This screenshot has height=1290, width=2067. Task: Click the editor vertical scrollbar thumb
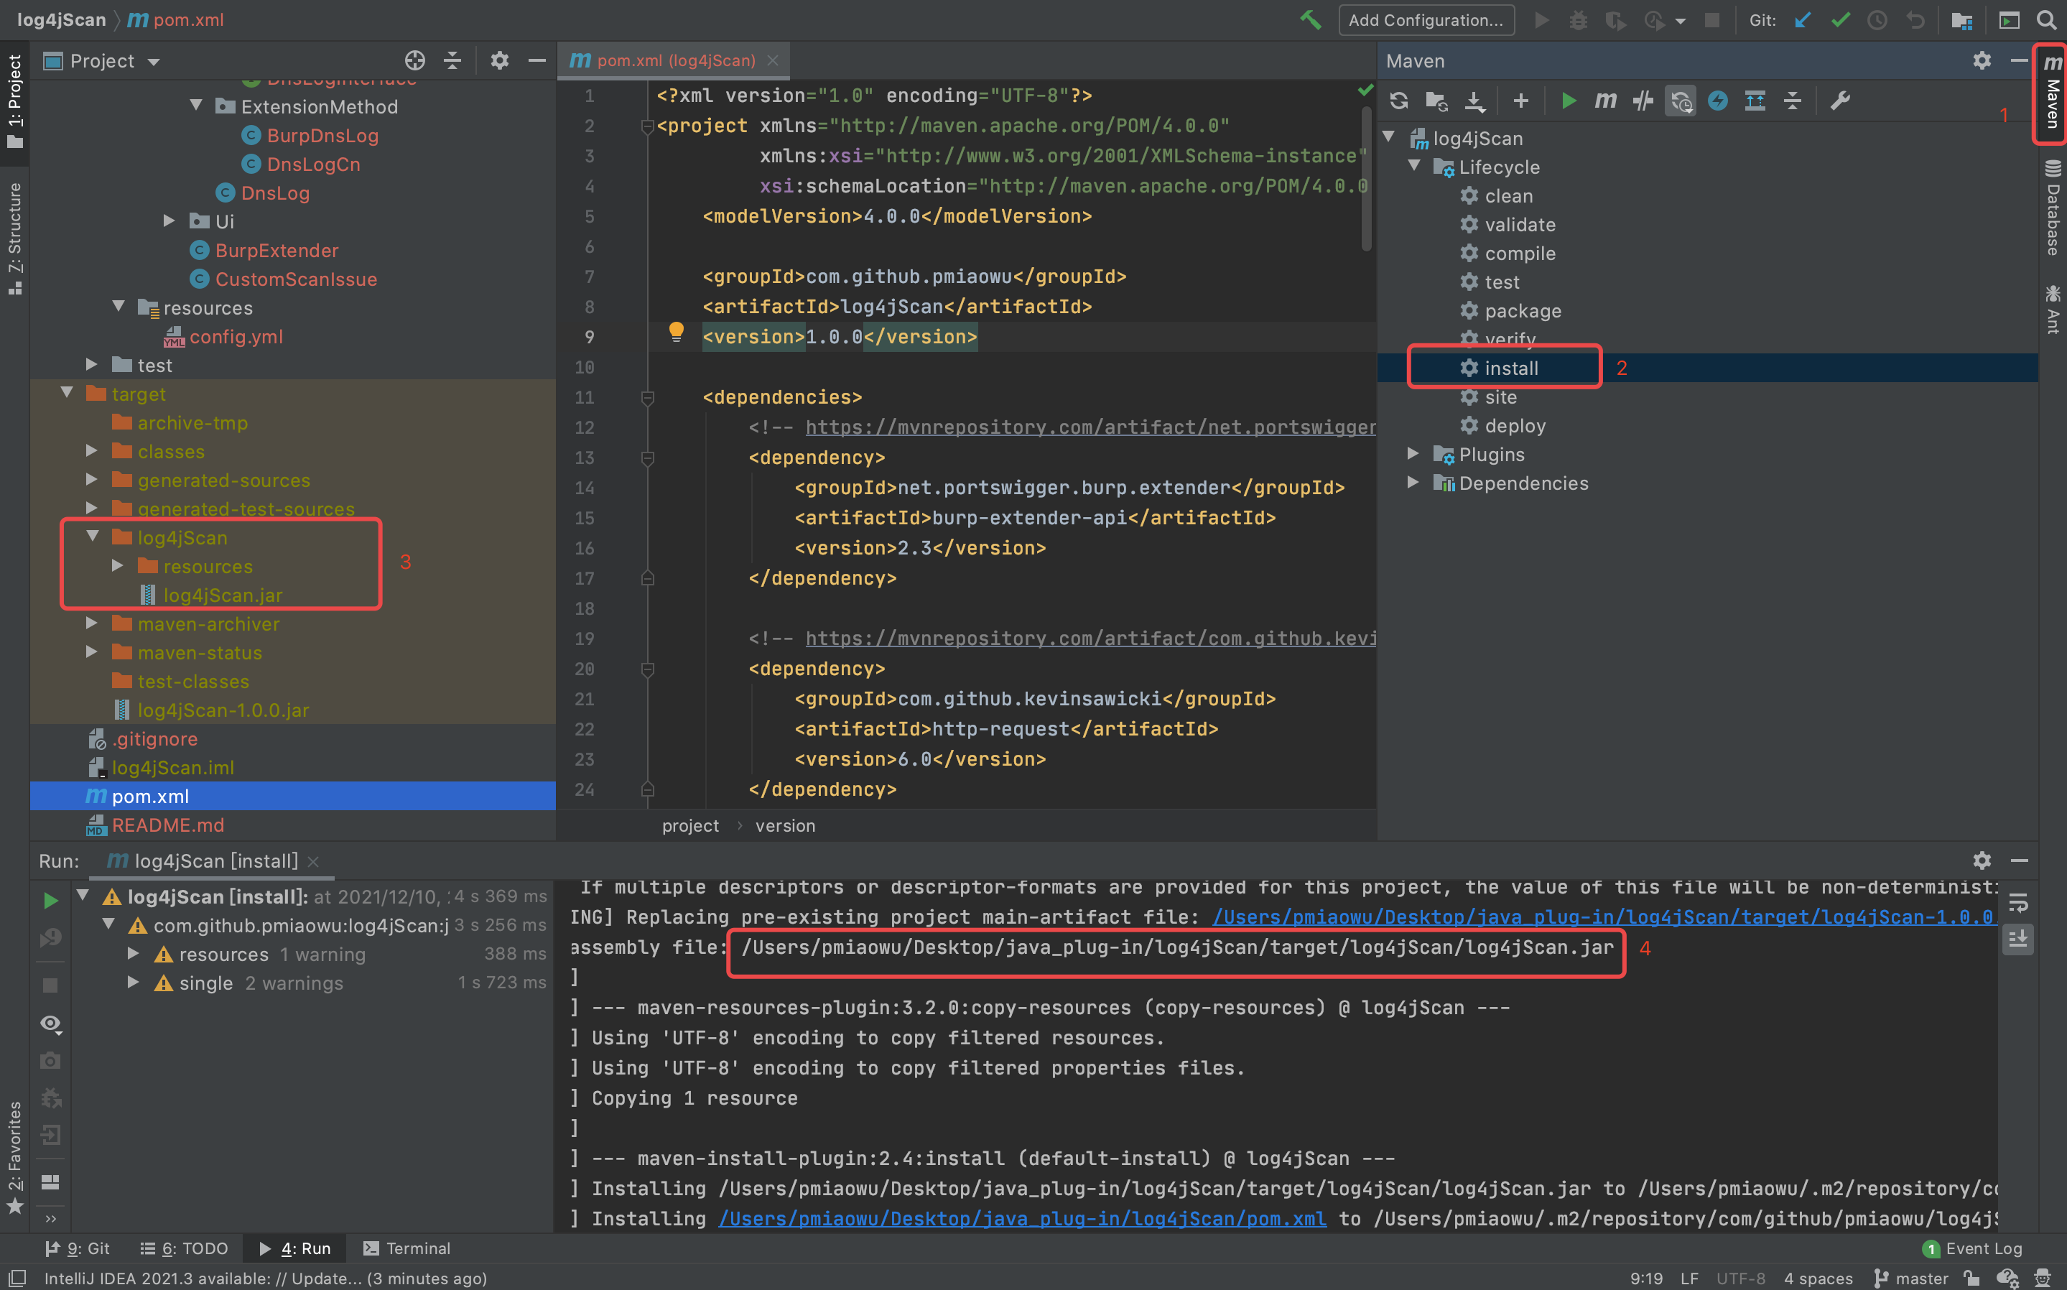coord(1367,179)
